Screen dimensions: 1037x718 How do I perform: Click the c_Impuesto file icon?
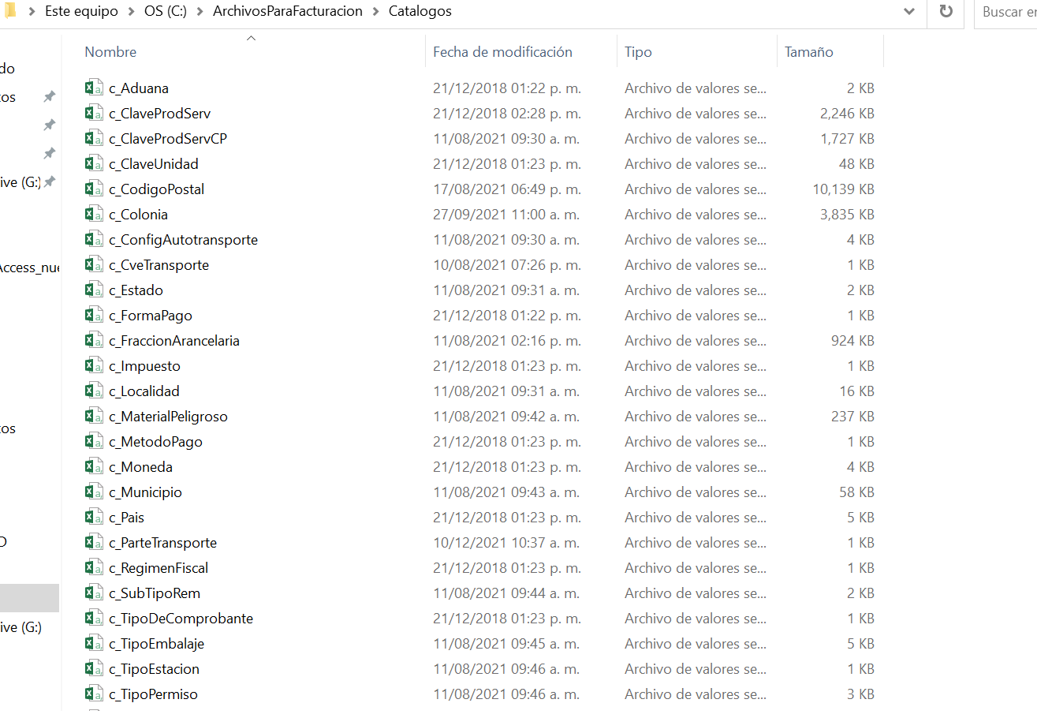click(94, 365)
